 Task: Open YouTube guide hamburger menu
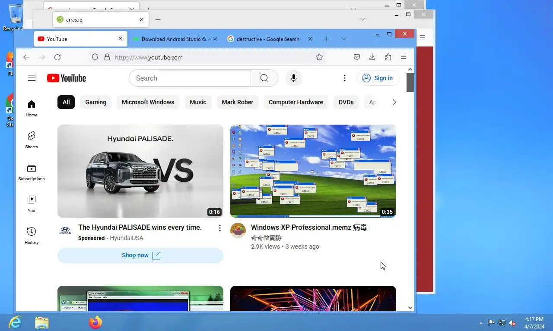tap(32, 78)
